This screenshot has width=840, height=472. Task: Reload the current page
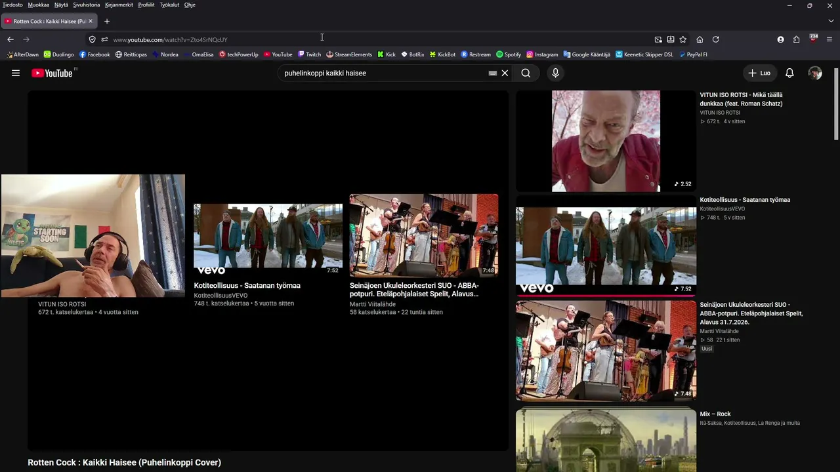tap(716, 39)
